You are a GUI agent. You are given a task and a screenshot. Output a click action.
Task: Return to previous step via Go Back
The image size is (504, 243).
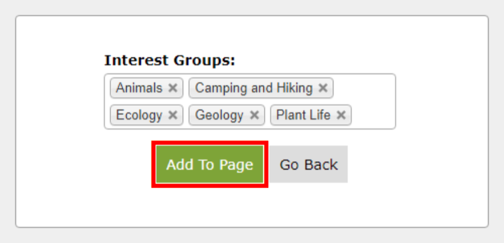click(x=309, y=164)
